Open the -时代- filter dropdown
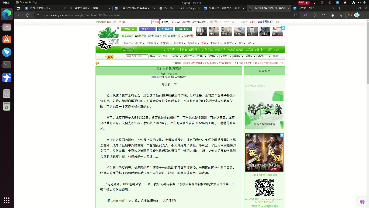This screenshot has height=208, width=369. pyautogui.click(x=226, y=56)
